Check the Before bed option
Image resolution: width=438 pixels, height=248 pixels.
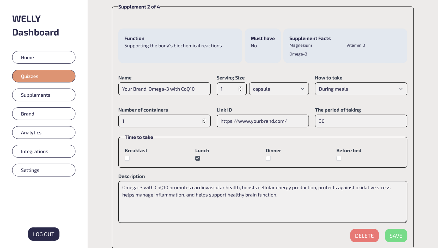click(339, 158)
